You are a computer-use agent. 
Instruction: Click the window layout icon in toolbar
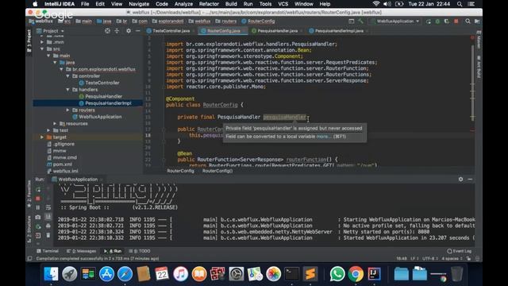tap(351, 21)
